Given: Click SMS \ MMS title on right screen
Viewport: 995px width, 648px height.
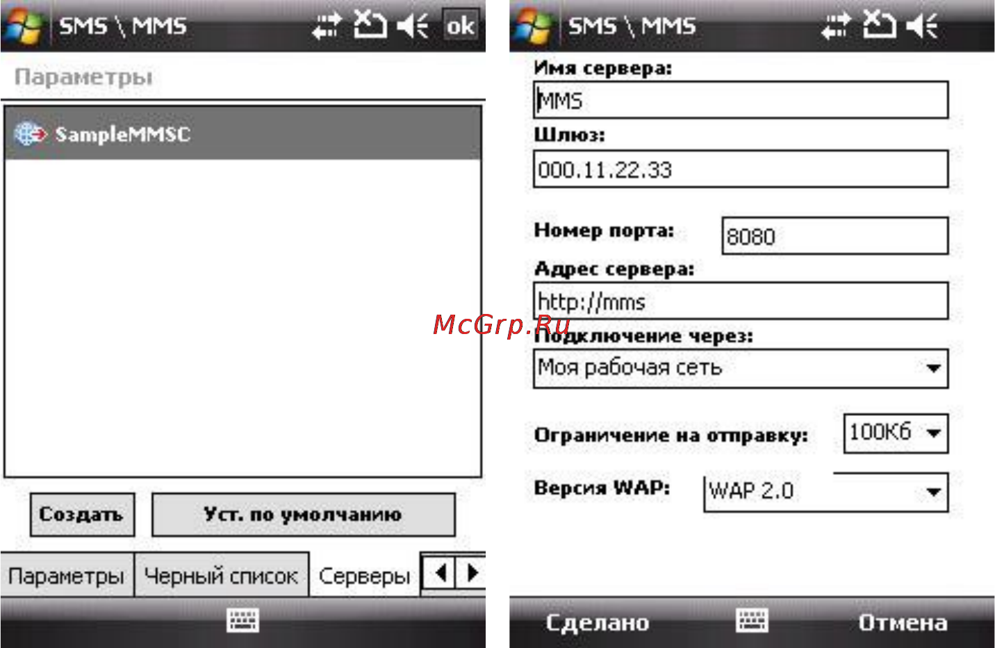Looking at the screenshot, I should click(632, 26).
